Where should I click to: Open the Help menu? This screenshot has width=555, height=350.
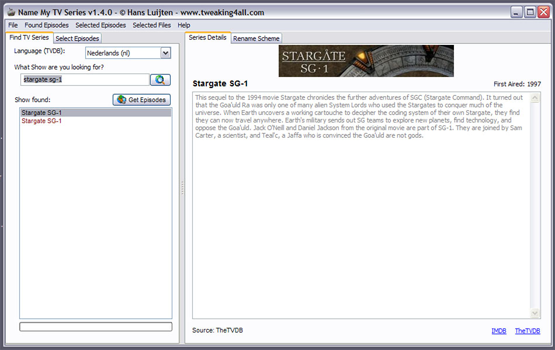click(x=183, y=25)
